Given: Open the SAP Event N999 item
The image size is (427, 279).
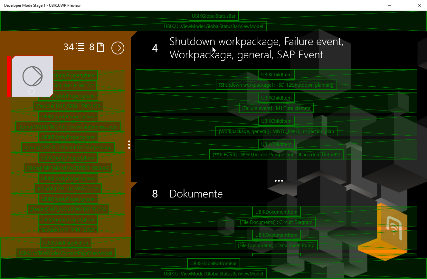Looking at the screenshot, I should pyautogui.click(x=276, y=155).
